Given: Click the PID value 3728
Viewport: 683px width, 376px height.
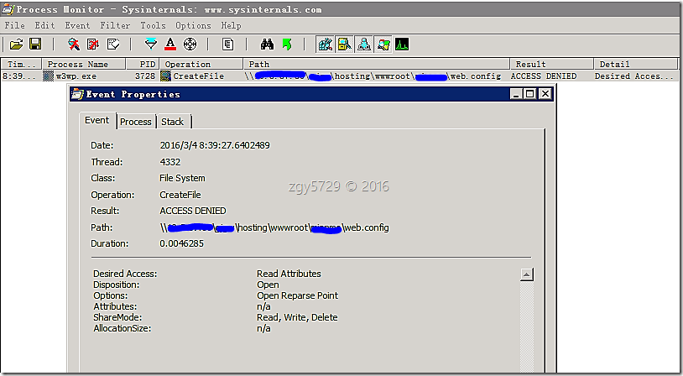Looking at the screenshot, I should (x=145, y=76).
